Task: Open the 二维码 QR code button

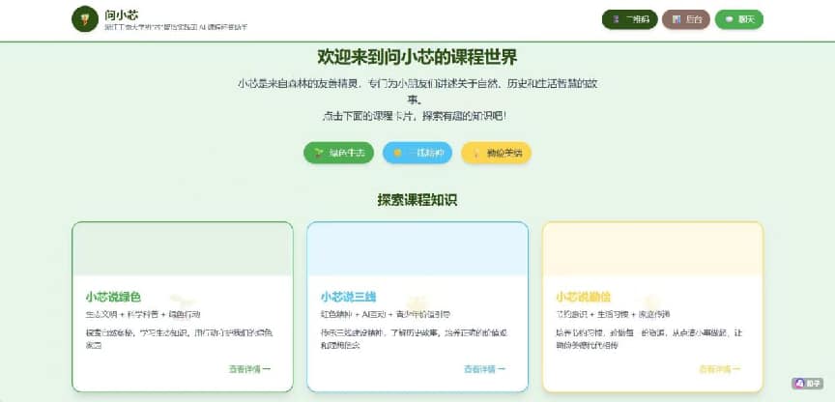Action: click(630, 19)
